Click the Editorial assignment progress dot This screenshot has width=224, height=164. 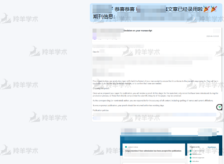click(x=190, y=158)
